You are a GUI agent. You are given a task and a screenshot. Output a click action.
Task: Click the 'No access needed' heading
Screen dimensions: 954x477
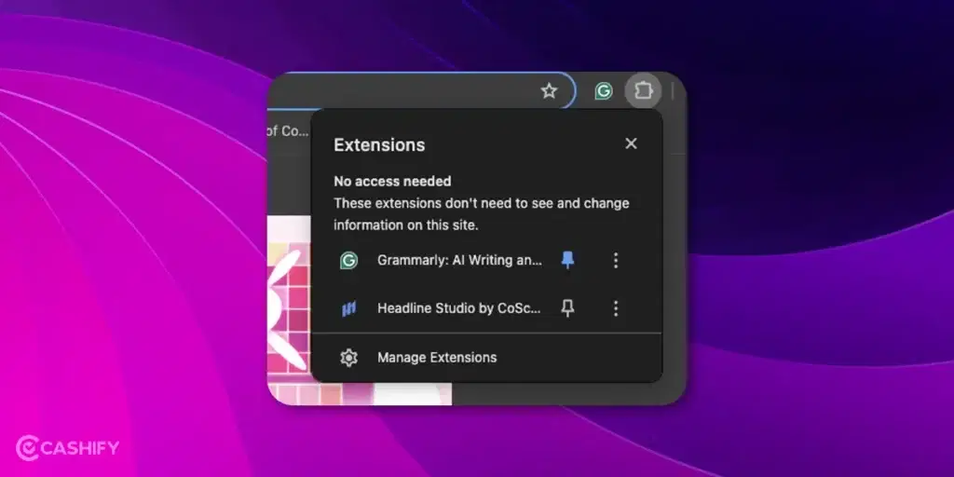(392, 182)
